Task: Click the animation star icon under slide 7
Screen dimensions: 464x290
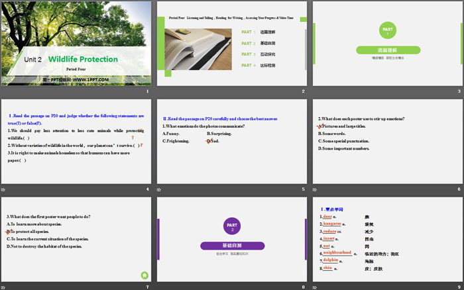Action: click(3, 287)
